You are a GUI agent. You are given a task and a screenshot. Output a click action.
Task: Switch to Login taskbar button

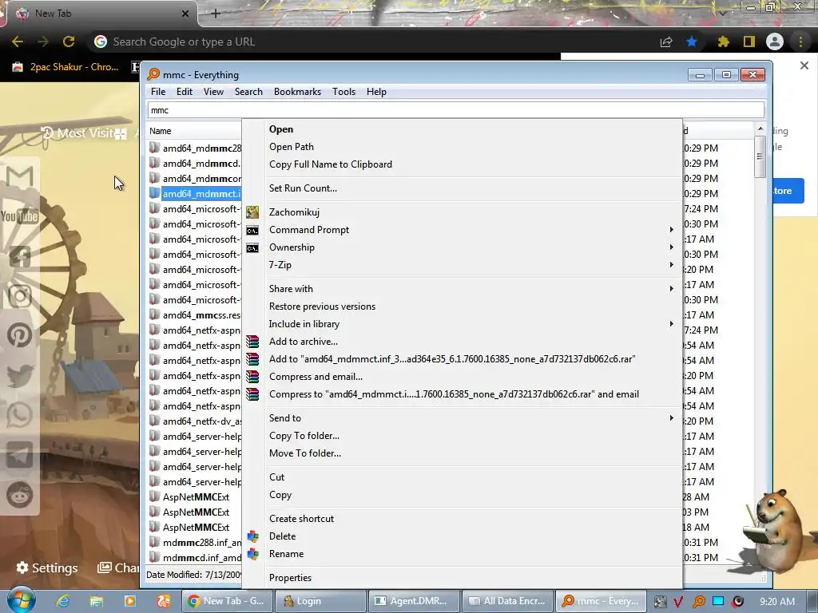tap(321, 601)
